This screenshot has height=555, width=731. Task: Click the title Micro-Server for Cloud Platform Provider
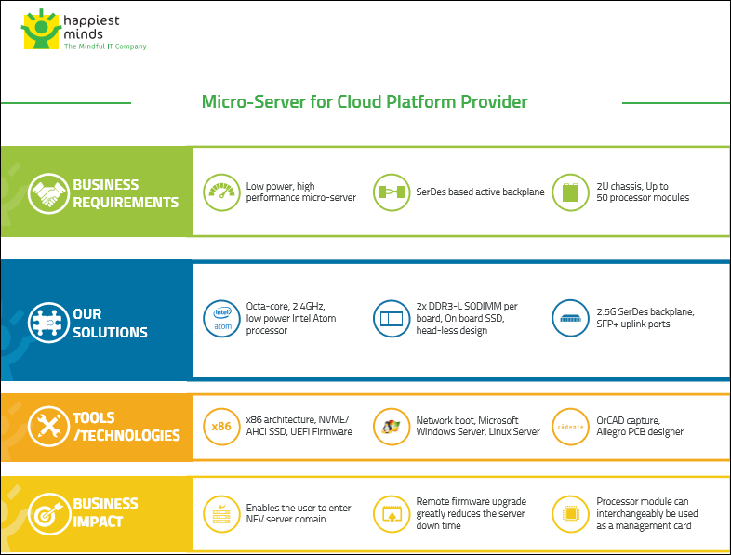(x=365, y=101)
